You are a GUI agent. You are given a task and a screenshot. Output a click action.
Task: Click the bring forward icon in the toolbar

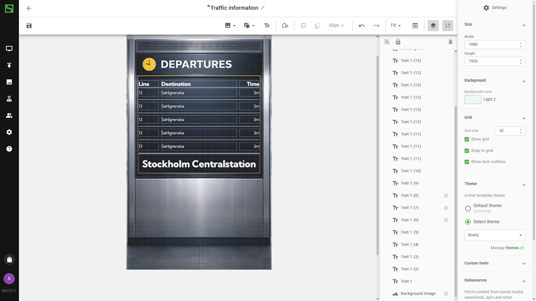303,26
